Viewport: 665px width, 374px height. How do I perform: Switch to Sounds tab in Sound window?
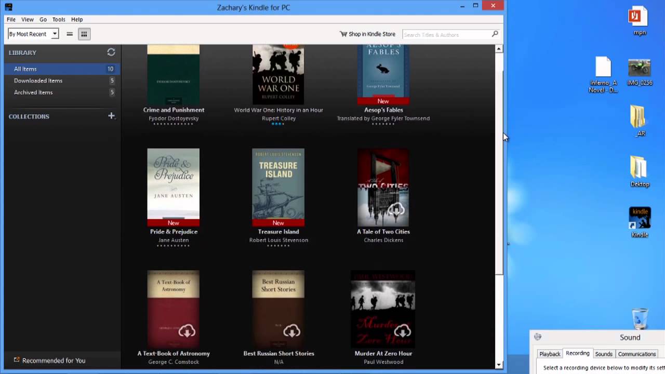604,354
